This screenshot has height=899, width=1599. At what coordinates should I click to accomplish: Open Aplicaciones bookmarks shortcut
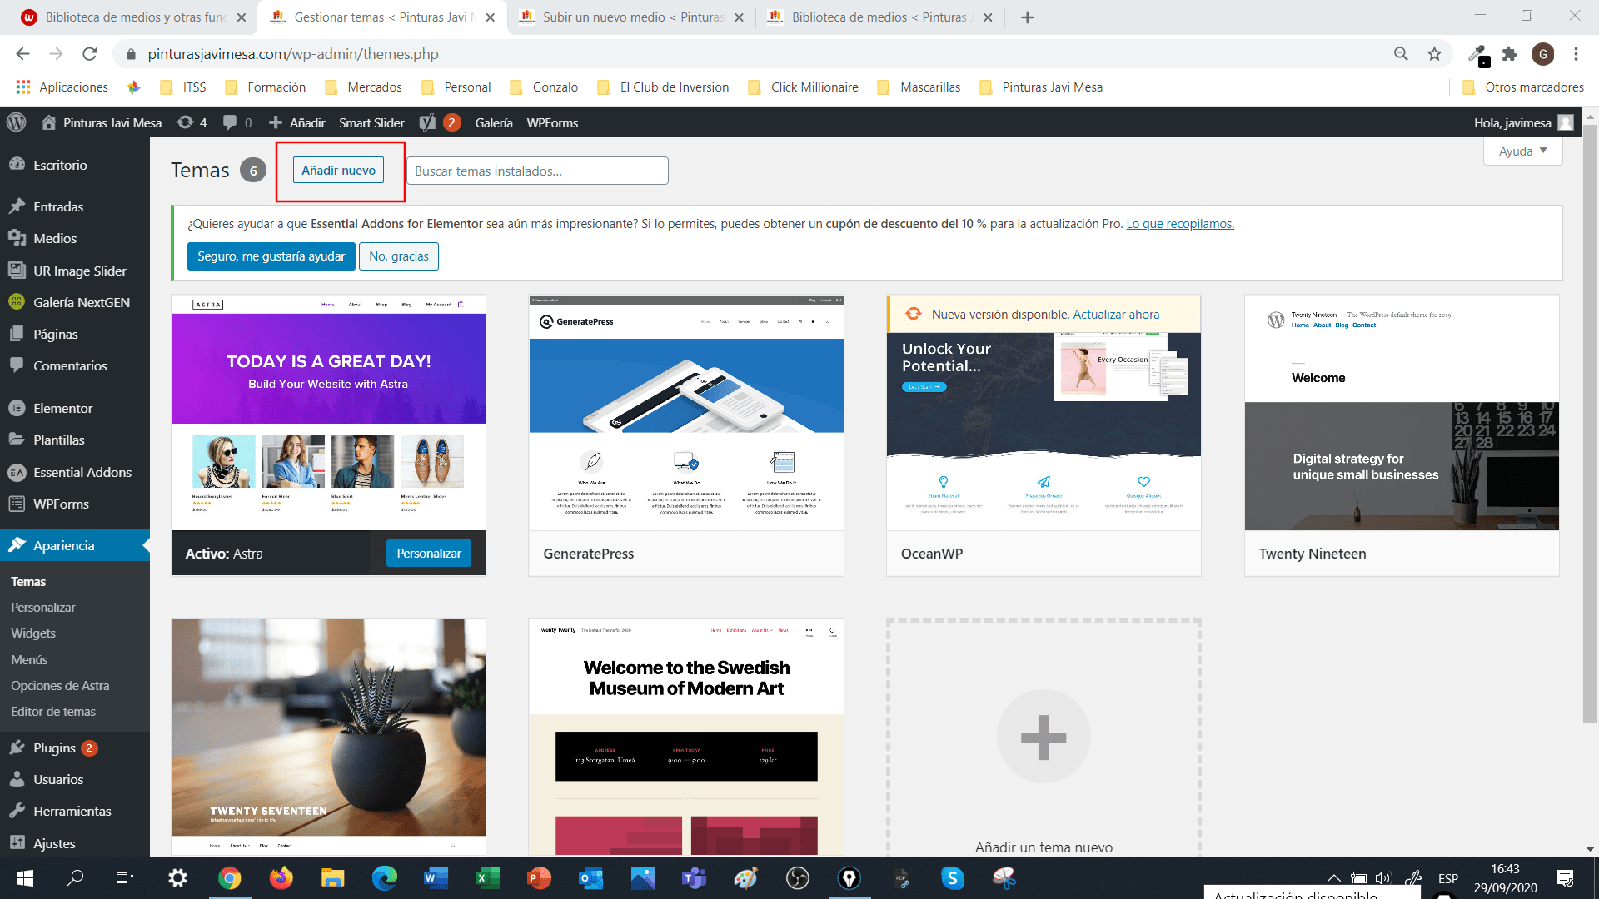point(62,87)
